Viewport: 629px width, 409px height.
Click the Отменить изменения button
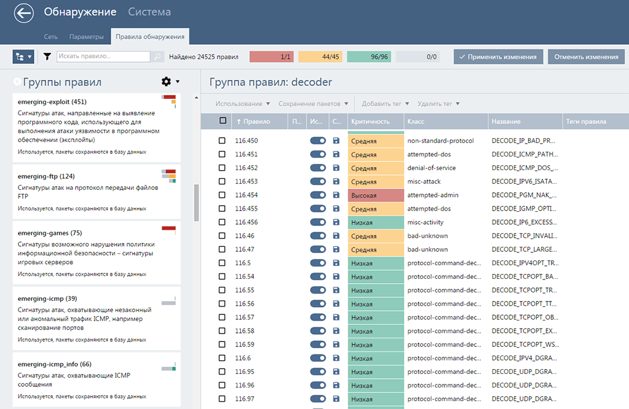(585, 56)
